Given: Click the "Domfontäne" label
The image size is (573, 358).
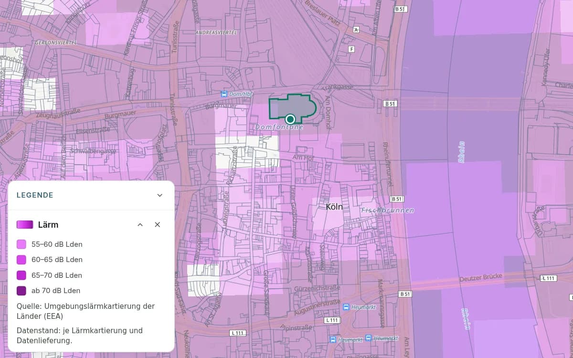Looking at the screenshot, I should click(279, 127).
